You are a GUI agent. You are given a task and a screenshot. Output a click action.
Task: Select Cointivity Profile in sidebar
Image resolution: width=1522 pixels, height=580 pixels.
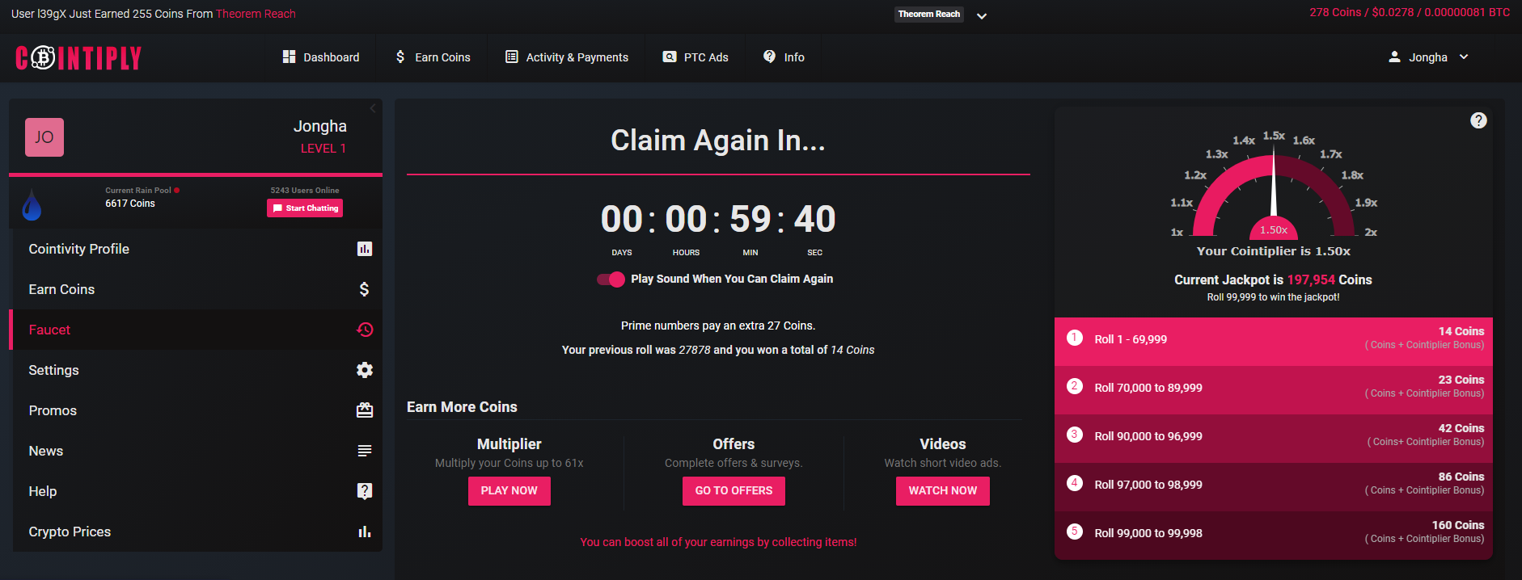click(196, 249)
